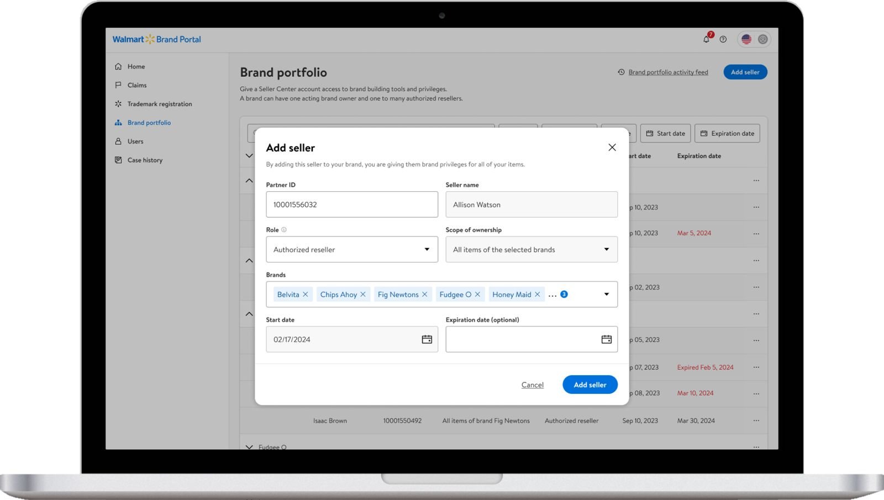Screen dimensions: 884x500
Task: Open the user profile avatar
Action: coord(763,39)
